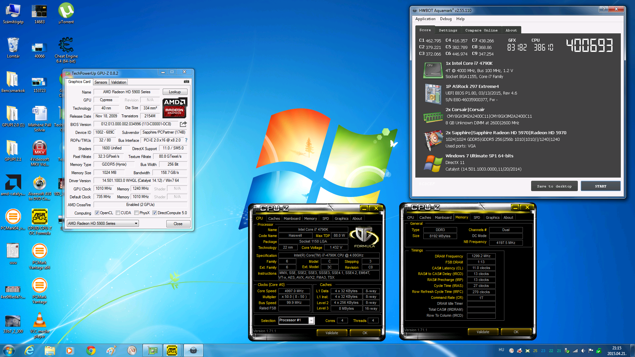This screenshot has height=357, width=635.
Task: Click the Aquamark Help menu
Action: 460,19
